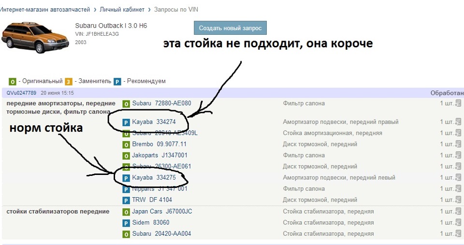Click the year 2003 text

click(x=81, y=43)
